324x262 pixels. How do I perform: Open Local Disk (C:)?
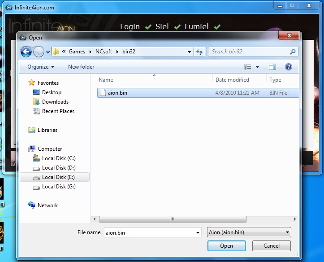pos(59,158)
